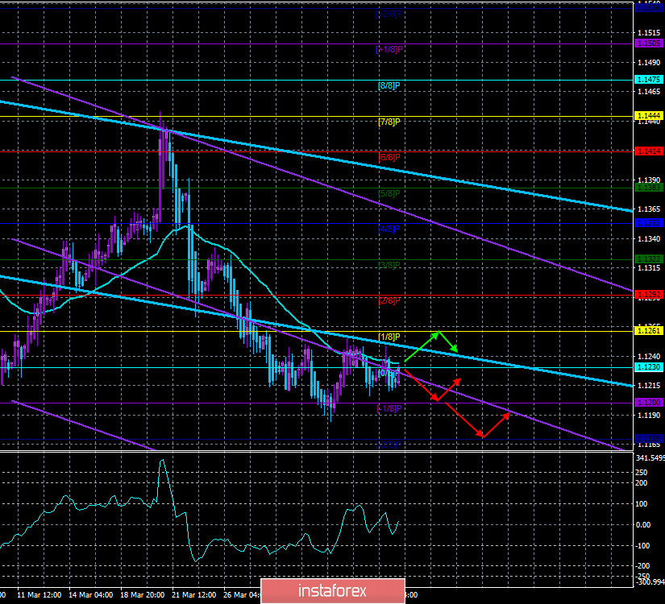Select the [7/8]P Murray level label
The width and height of the screenshot is (665, 604).
click(389, 122)
